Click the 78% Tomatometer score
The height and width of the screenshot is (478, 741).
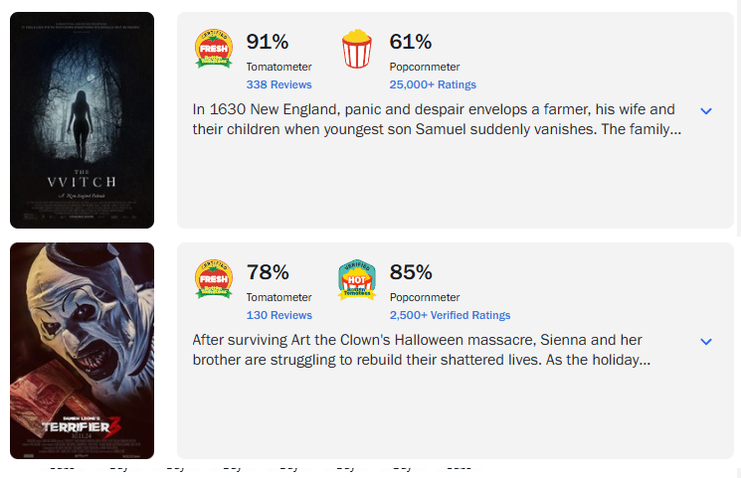(268, 272)
